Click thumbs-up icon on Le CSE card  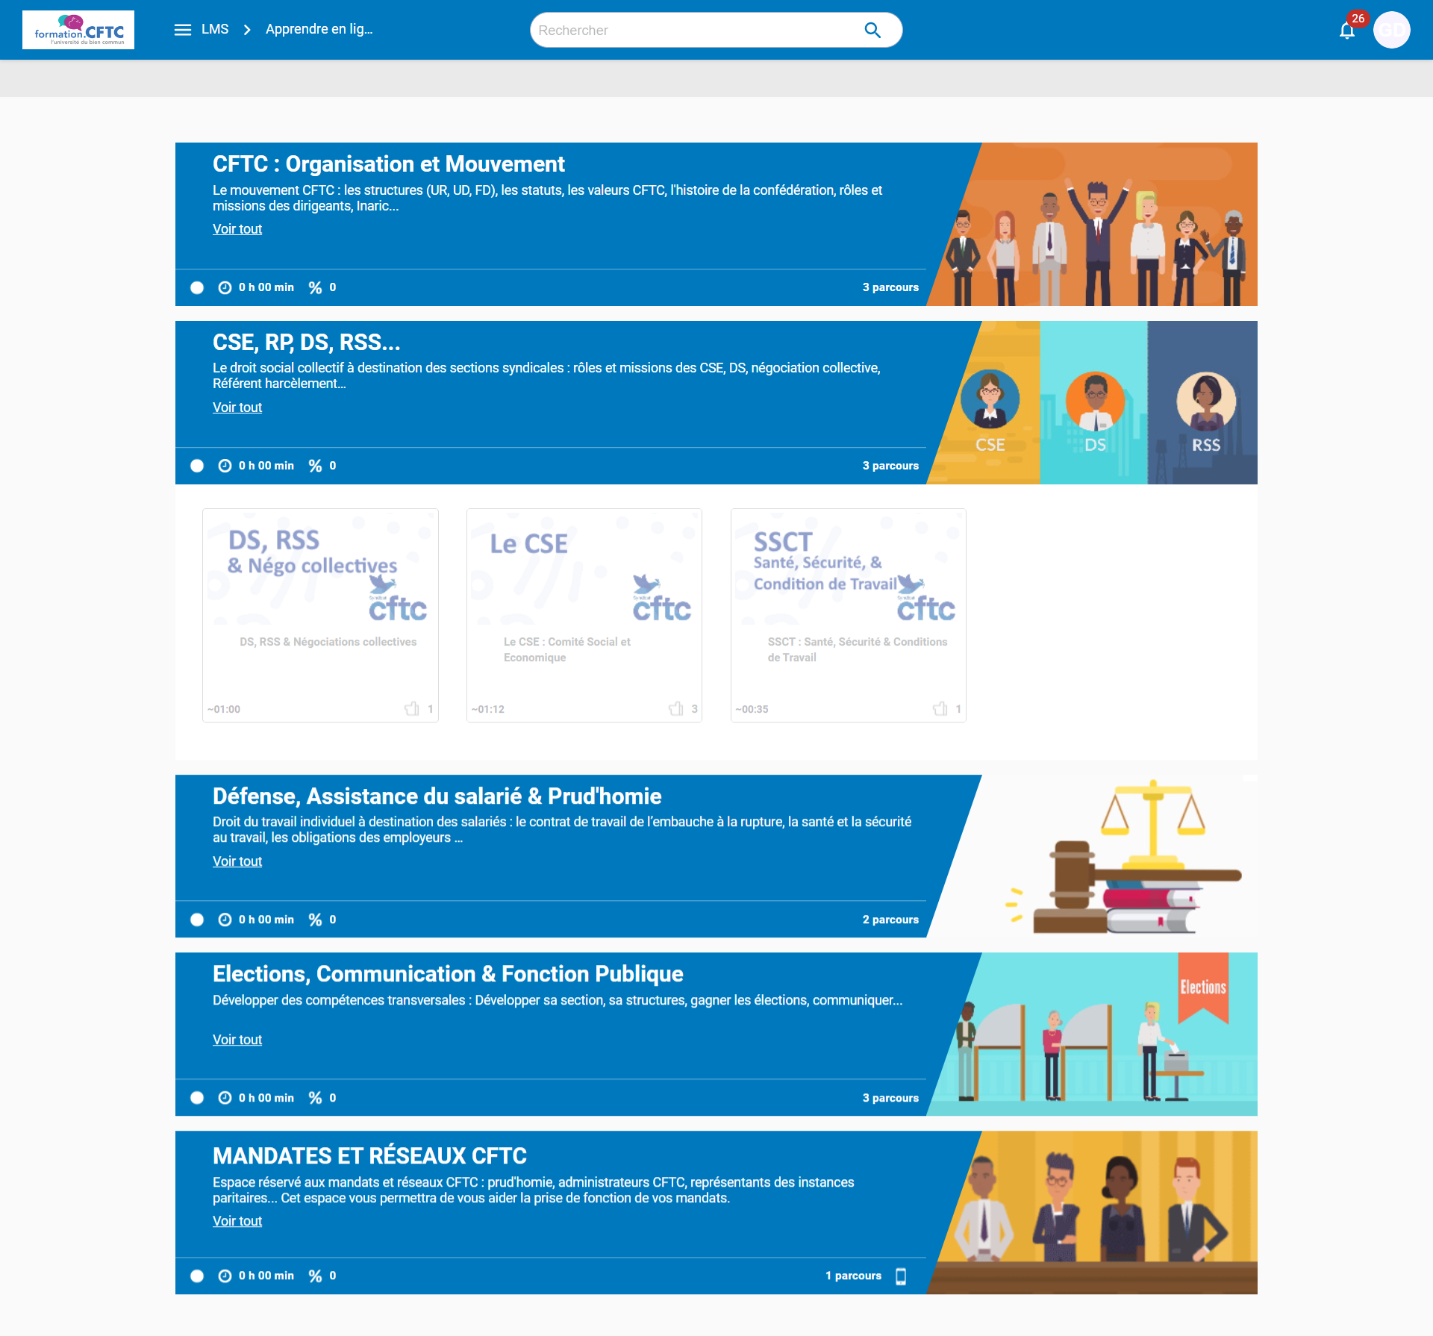pos(676,708)
